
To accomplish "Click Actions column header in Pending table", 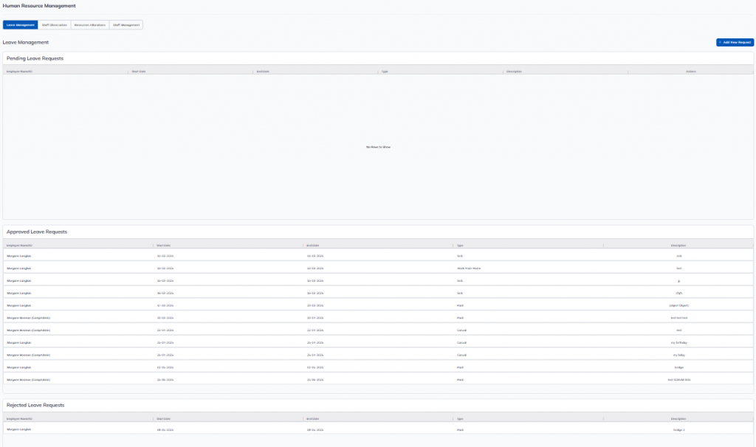I will click(x=690, y=72).
